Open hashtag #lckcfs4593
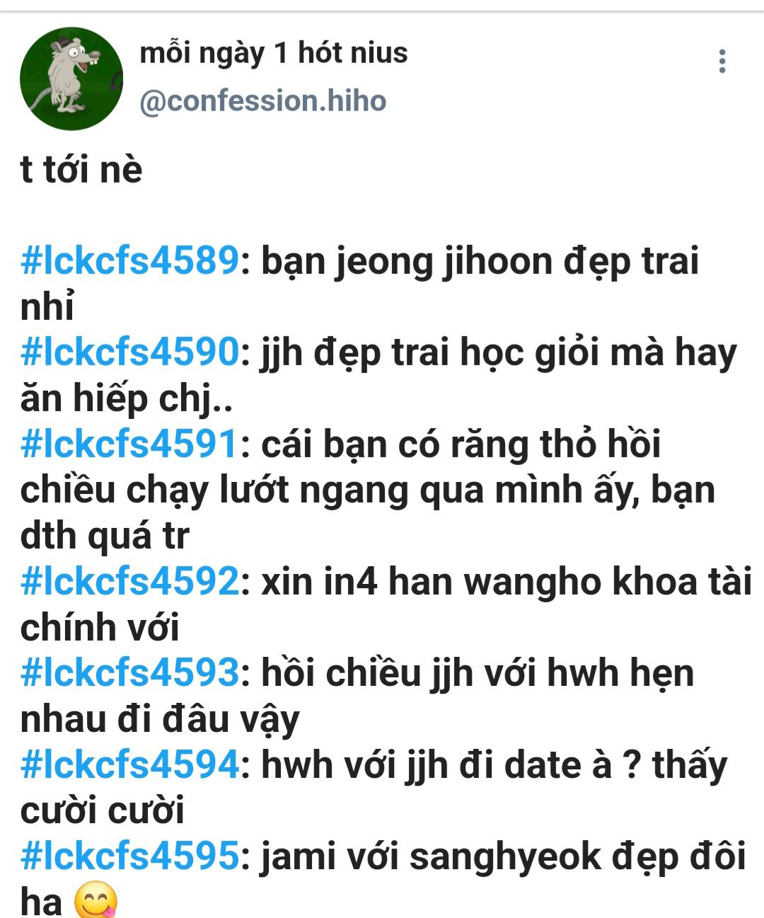The width and height of the screenshot is (764, 918). click(130, 672)
